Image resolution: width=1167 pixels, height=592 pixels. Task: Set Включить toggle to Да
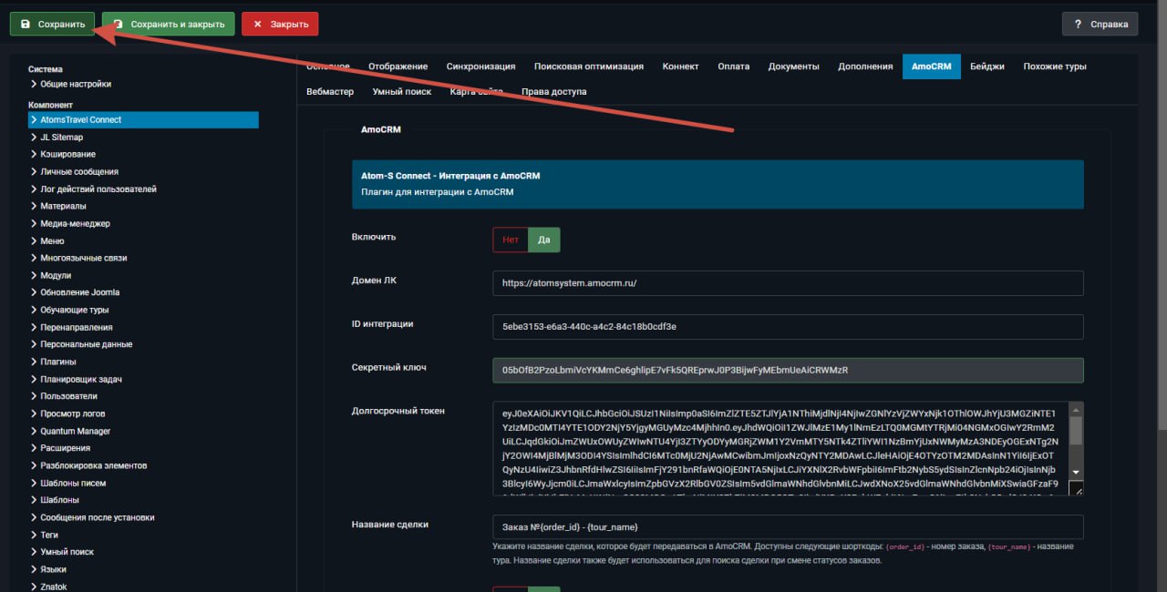point(544,240)
